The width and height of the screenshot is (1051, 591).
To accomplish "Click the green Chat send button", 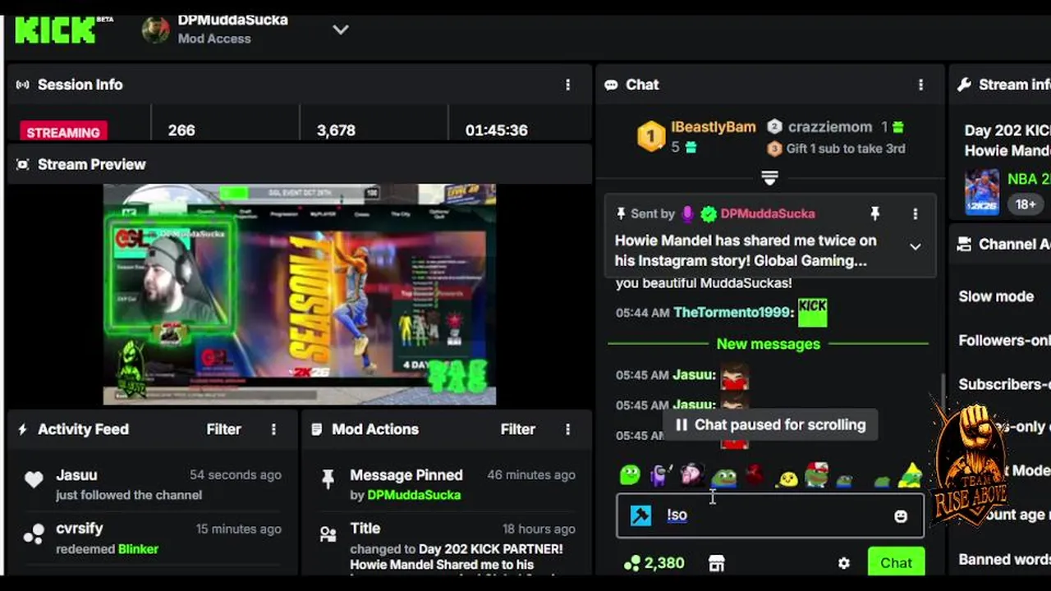I will (896, 562).
